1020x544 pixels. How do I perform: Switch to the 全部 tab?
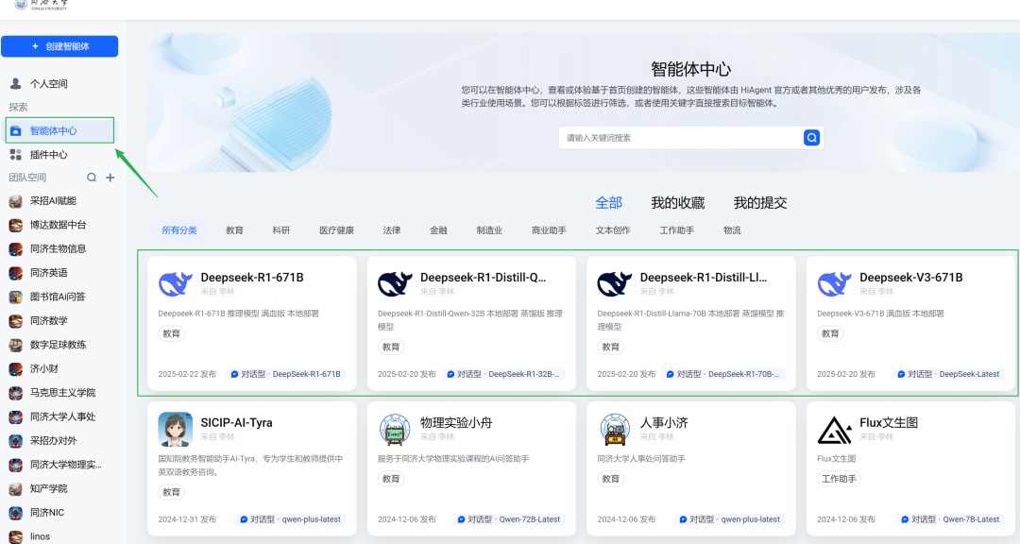click(609, 203)
